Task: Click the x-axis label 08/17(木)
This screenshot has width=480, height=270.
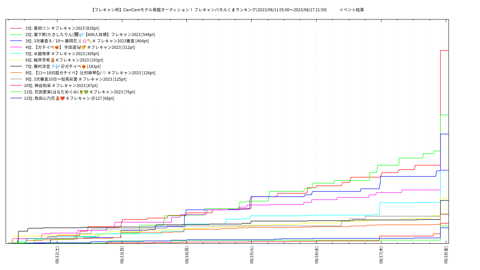Action: tap(381, 255)
